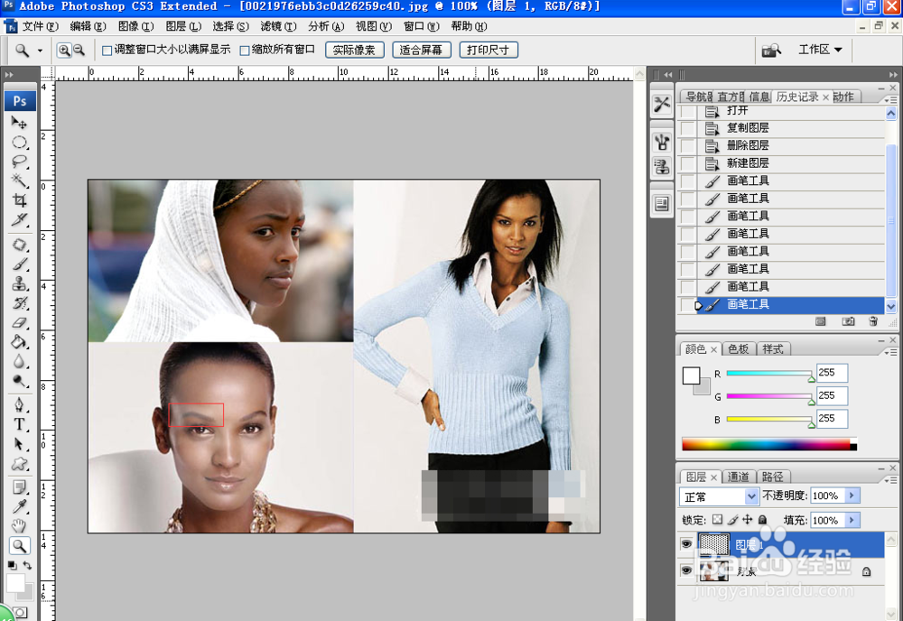Select the Crop tool
Screen dimensions: 903x621
point(20,200)
